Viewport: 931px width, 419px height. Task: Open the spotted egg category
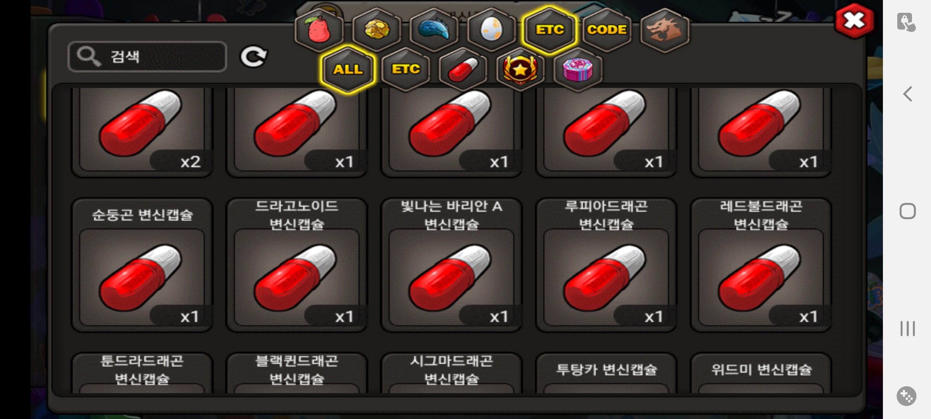491,29
